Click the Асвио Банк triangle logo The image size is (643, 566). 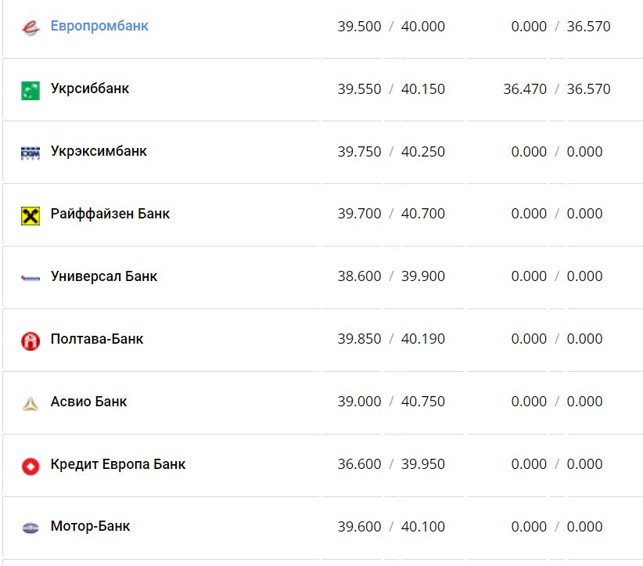pyautogui.click(x=30, y=403)
